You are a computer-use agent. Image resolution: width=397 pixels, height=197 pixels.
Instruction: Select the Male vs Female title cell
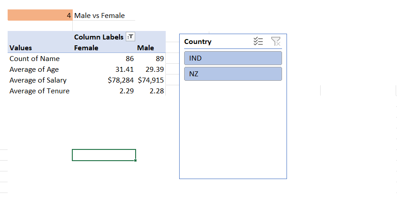[x=100, y=16]
